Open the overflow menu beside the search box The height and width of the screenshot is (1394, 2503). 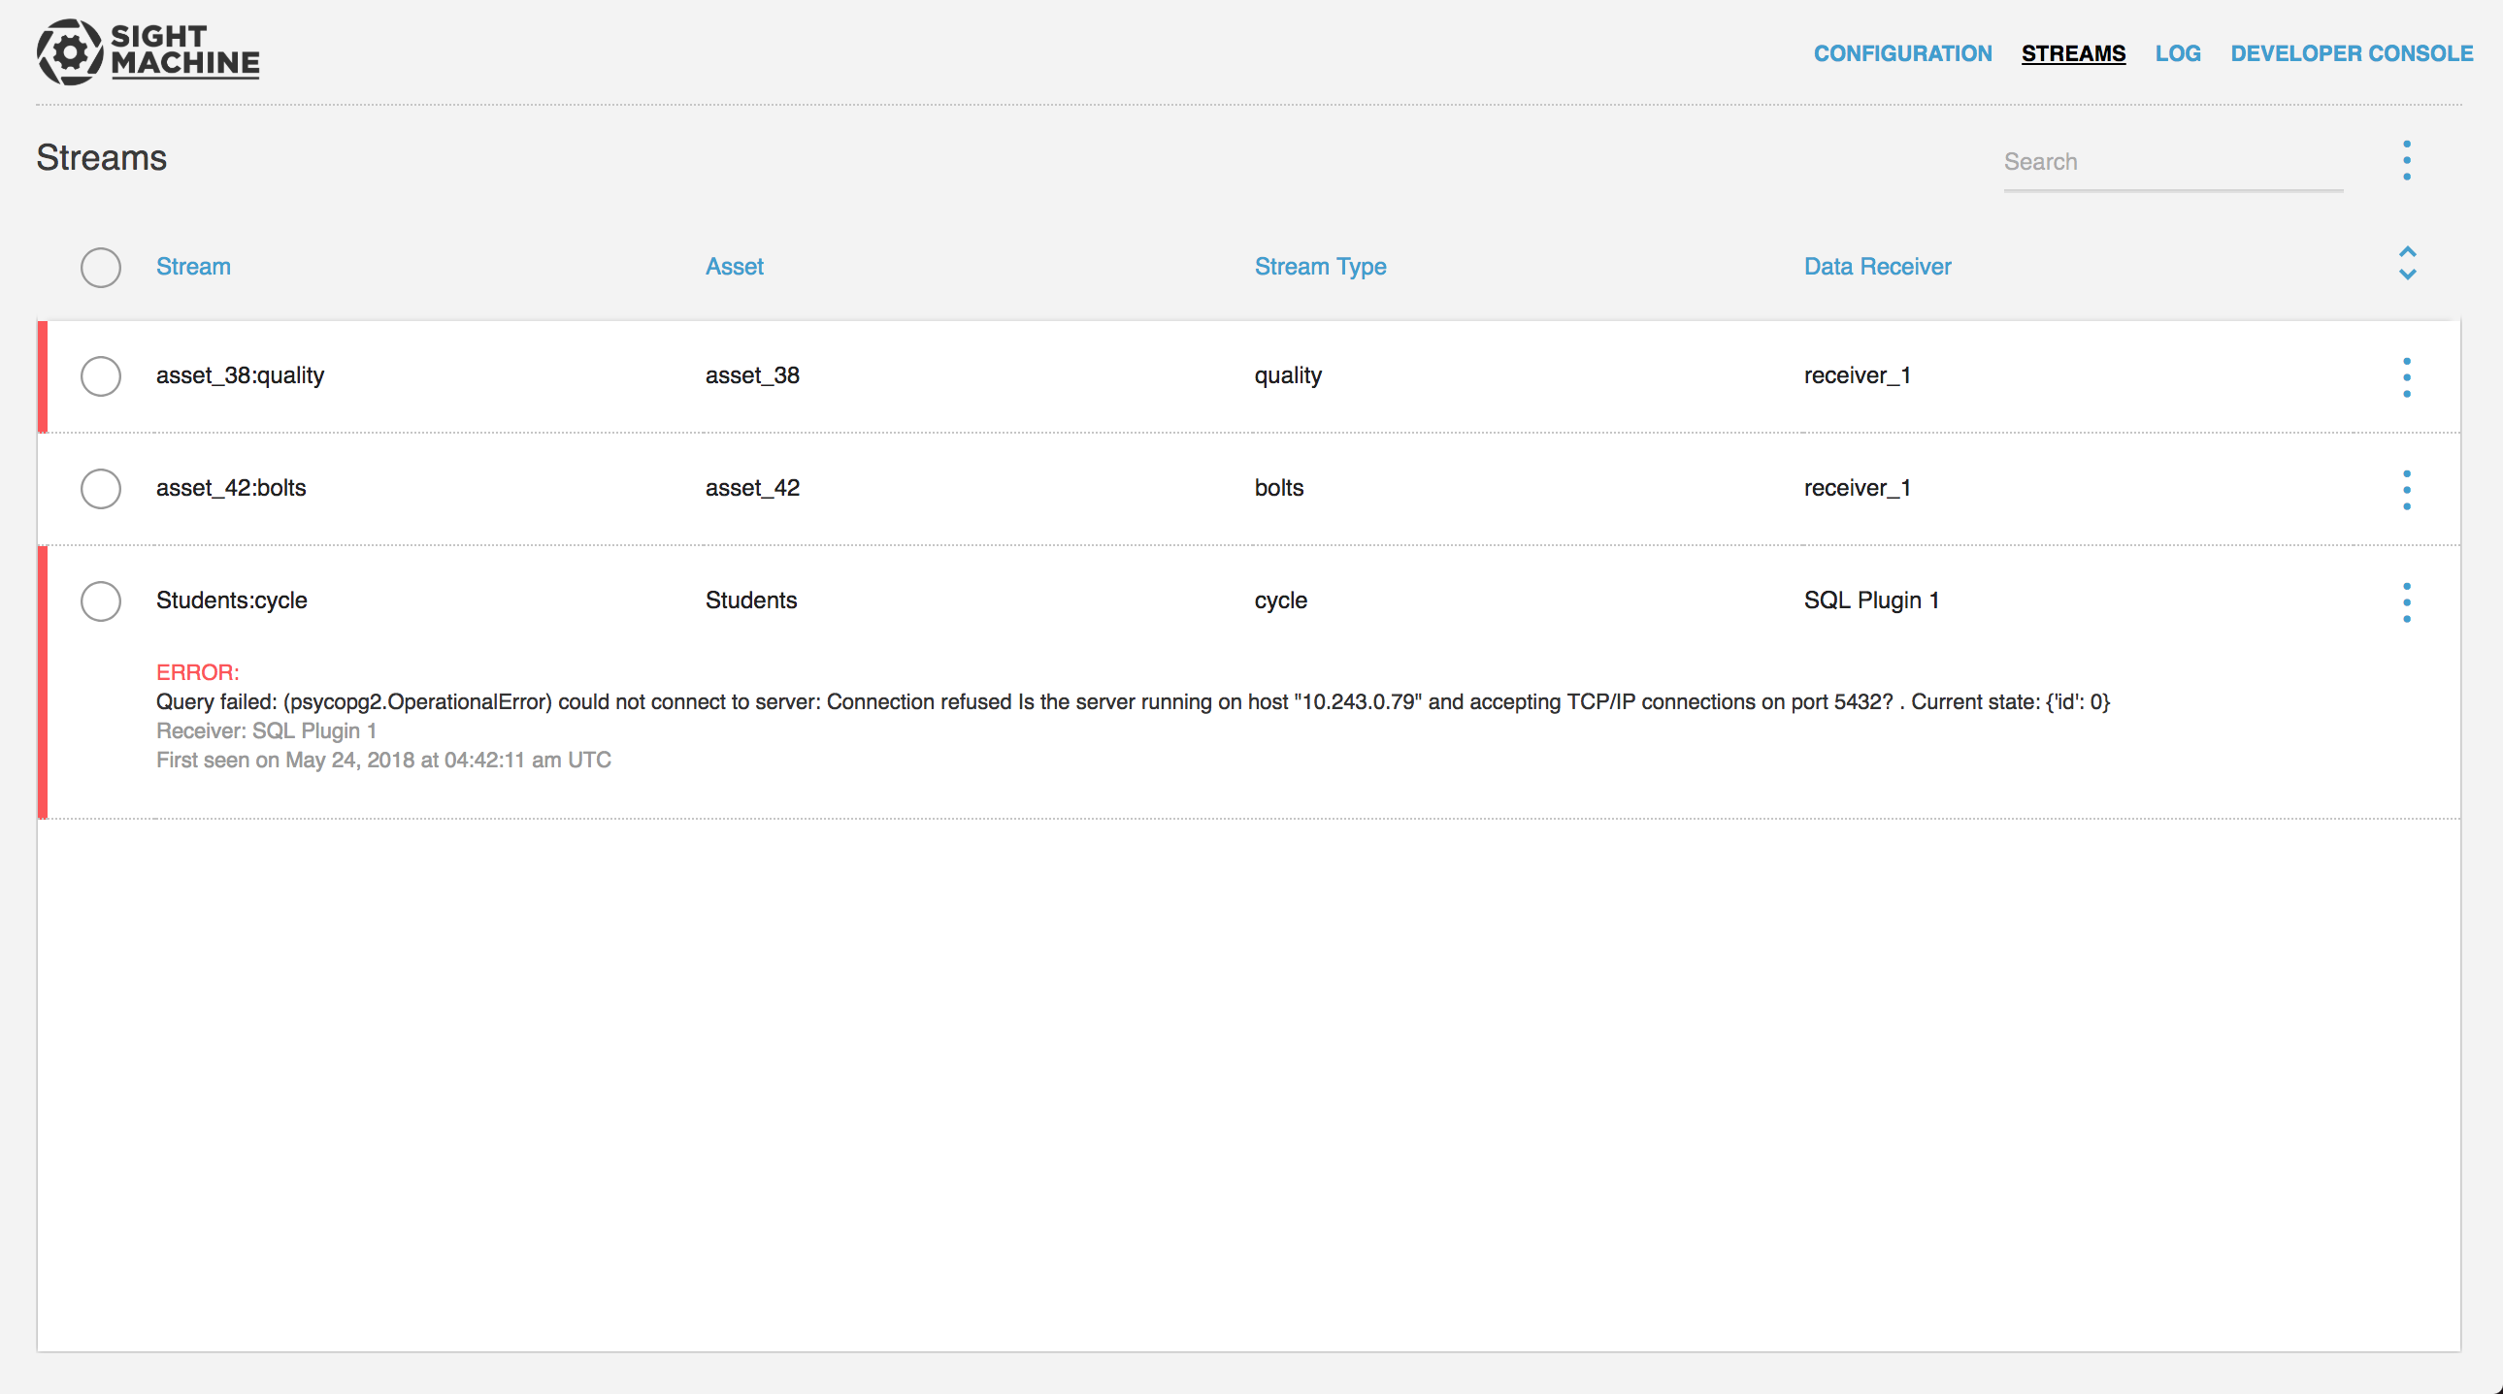[2407, 160]
